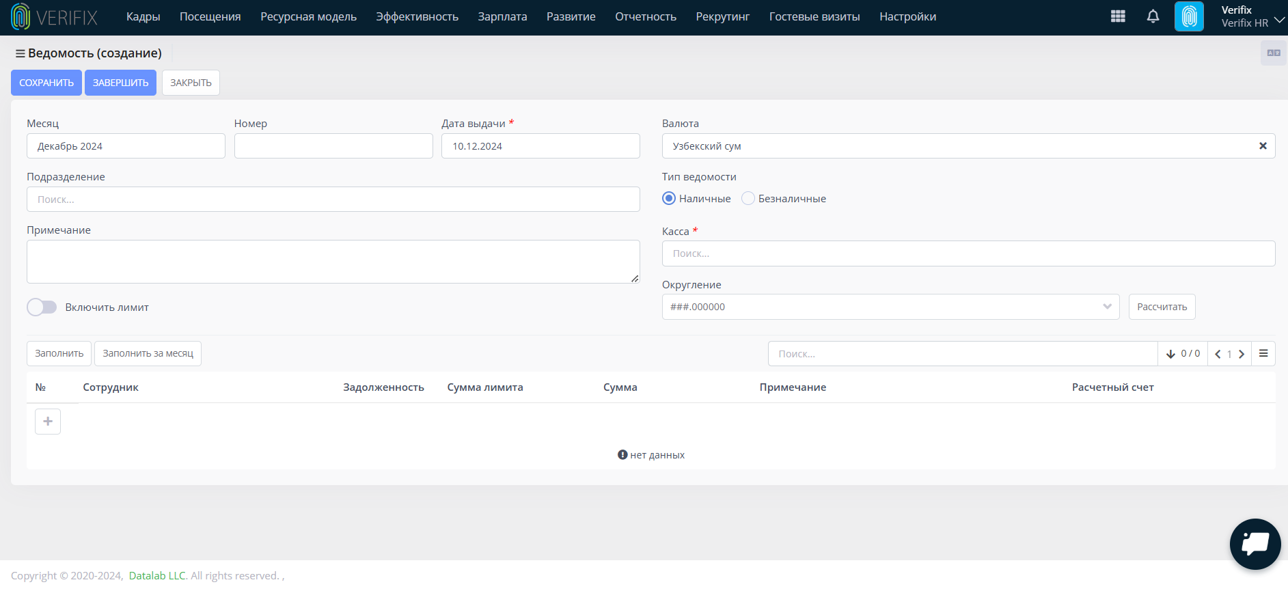1288x591 pixels.
Task: Click the Сумма column header
Action: tap(620, 387)
